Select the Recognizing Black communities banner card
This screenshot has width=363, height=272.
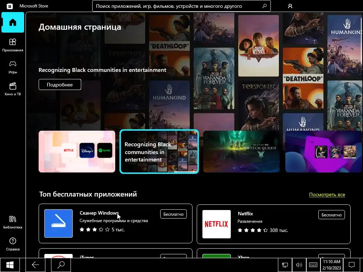click(x=159, y=152)
